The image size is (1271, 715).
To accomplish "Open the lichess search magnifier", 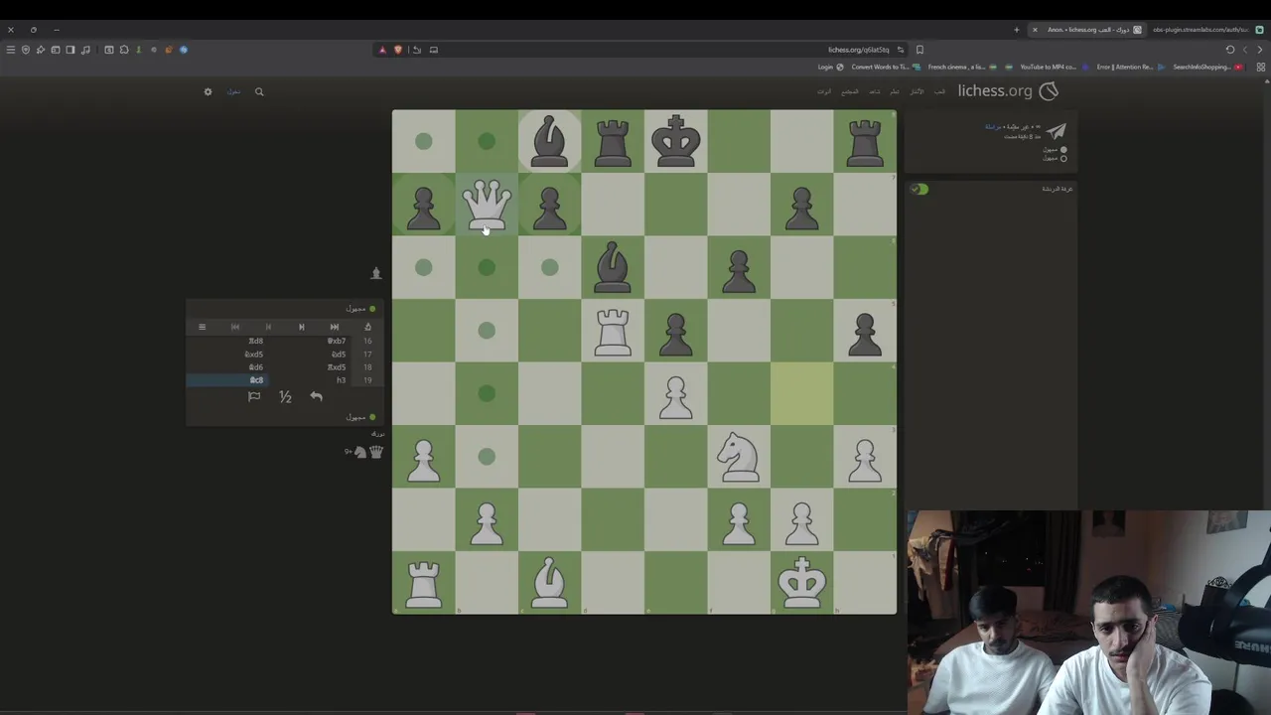I will [x=259, y=91].
